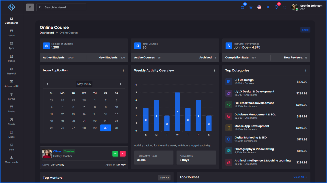Reject Oliver's leave with the red X
The height and width of the screenshot is (183, 327).
123,154
